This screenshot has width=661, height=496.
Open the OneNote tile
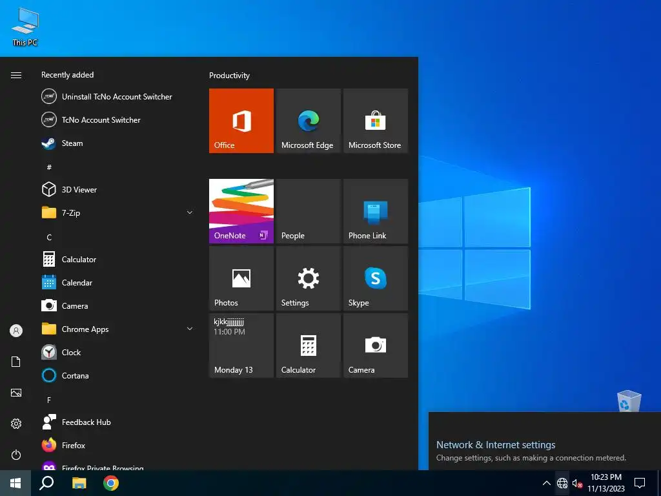coord(241,211)
